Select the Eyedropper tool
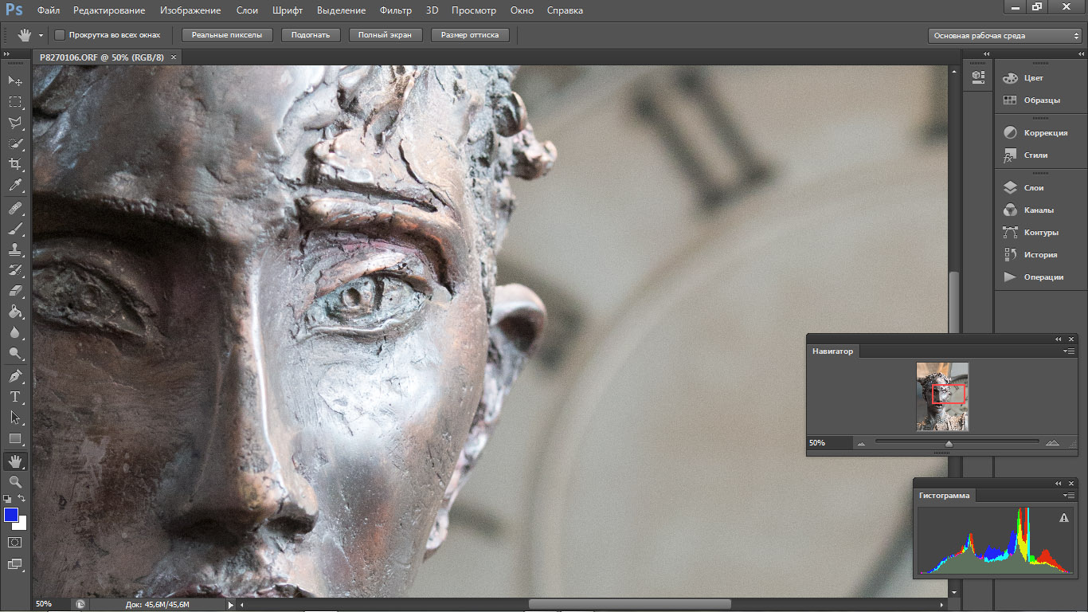The height and width of the screenshot is (612, 1088). (x=15, y=186)
